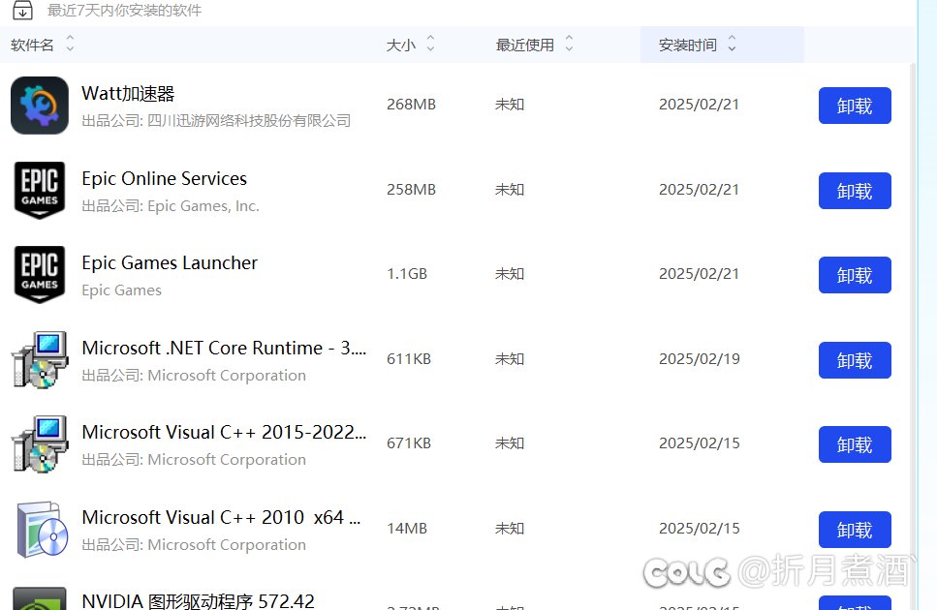Click the recently installed download icon
Viewport: 937px width, 610px height.
22,10
